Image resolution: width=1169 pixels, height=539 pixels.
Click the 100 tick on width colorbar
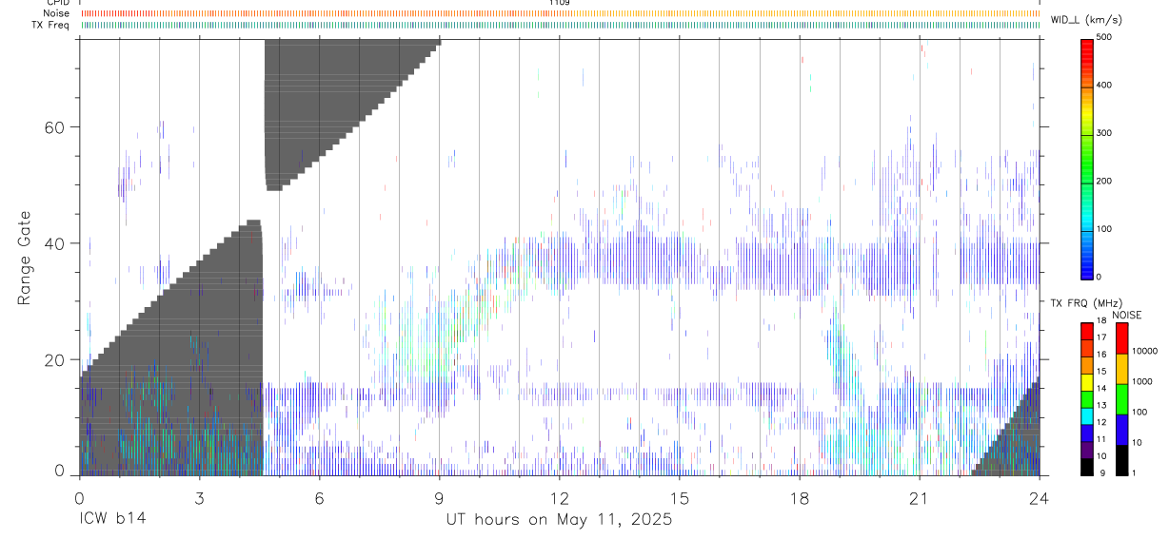1104,229
